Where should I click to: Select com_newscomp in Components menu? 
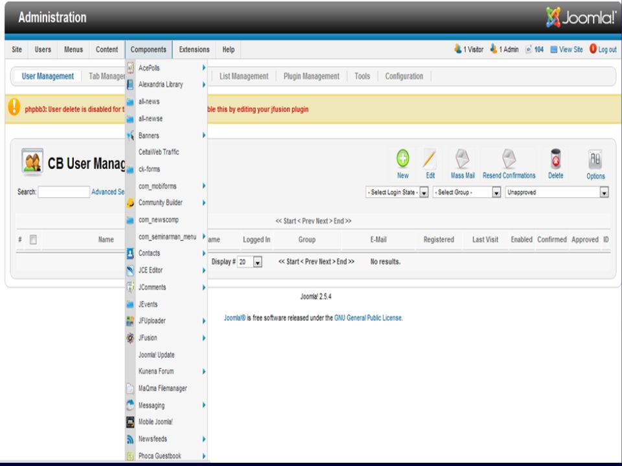click(158, 219)
